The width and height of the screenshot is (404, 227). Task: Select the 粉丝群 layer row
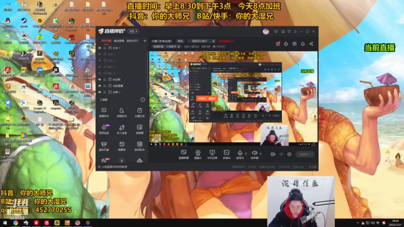(122, 80)
